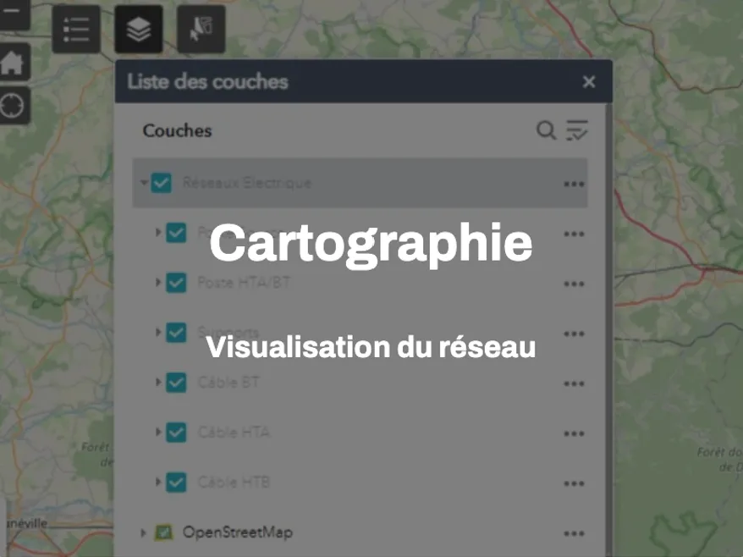Click the locate me crosshair button
The width and height of the screenshot is (743, 557).
[13, 106]
